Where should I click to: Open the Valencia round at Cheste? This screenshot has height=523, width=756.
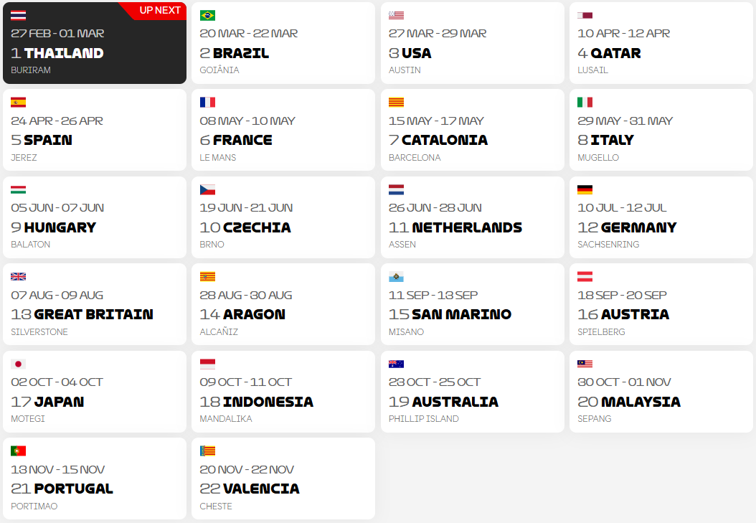pyautogui.click(x=283, y=478)
